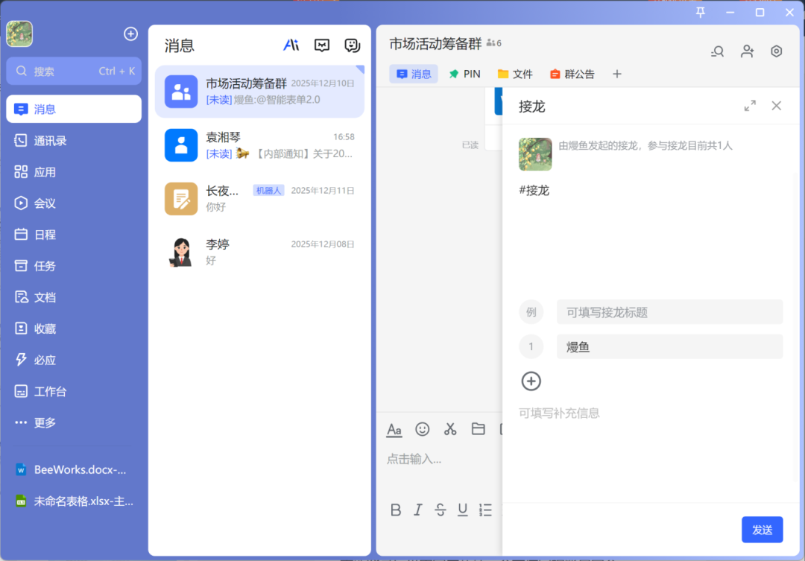
Task: Toggle bold formatting
Action: coord(395,510)
